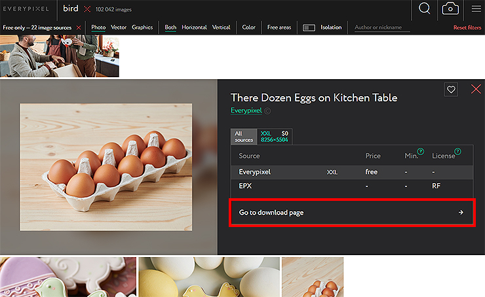Image resolution: width=485 pixels, height=297 pixels.
Task: Open the Free areas filter
Action: click(x=279, y=27)
